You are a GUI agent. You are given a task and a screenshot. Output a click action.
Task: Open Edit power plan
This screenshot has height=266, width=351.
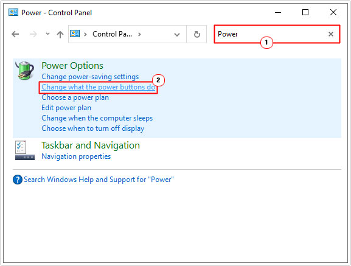[x=66, y=108]
